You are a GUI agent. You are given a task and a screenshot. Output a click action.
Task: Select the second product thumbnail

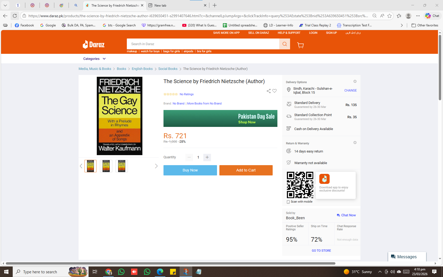[x=106, y=166]
